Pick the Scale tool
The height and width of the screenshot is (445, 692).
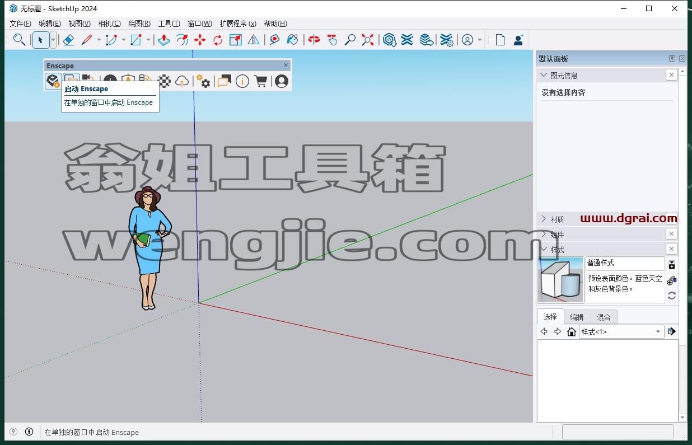[x=236, y=40]
